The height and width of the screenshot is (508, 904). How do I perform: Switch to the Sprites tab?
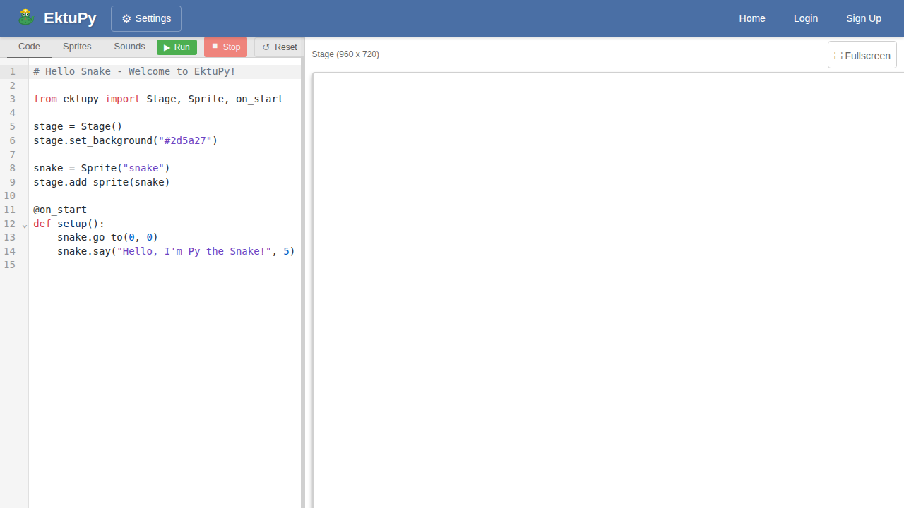click(x=77, y=47)
